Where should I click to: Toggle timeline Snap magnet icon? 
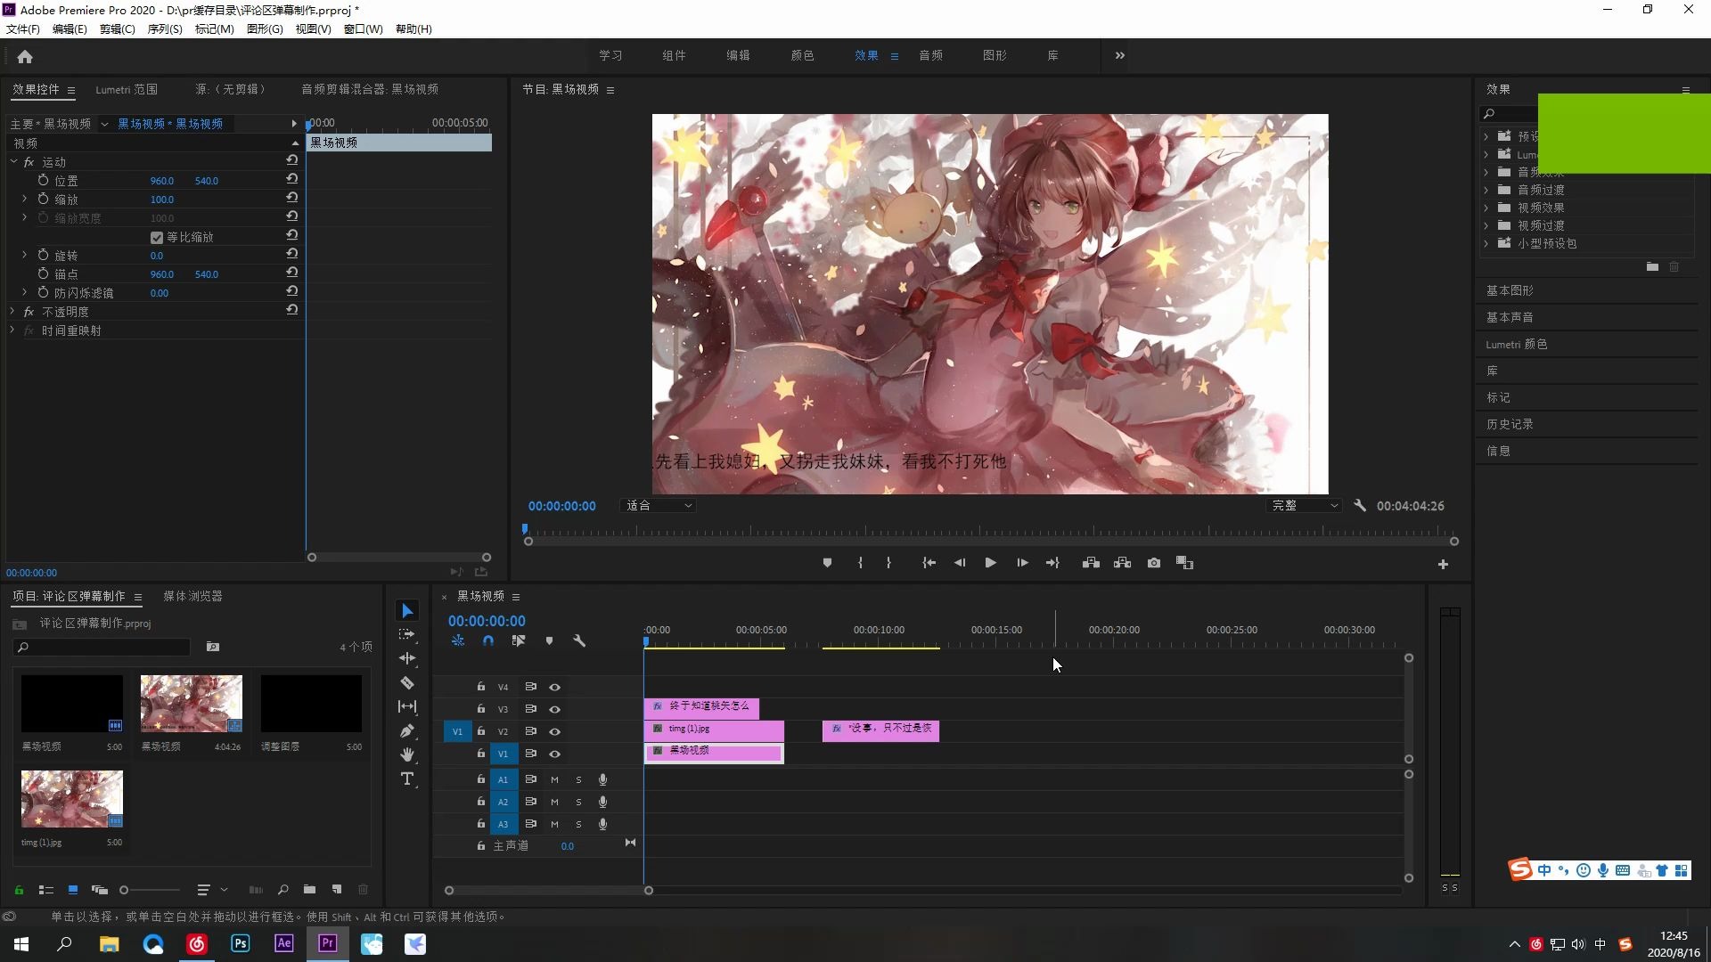pos(488,640)
